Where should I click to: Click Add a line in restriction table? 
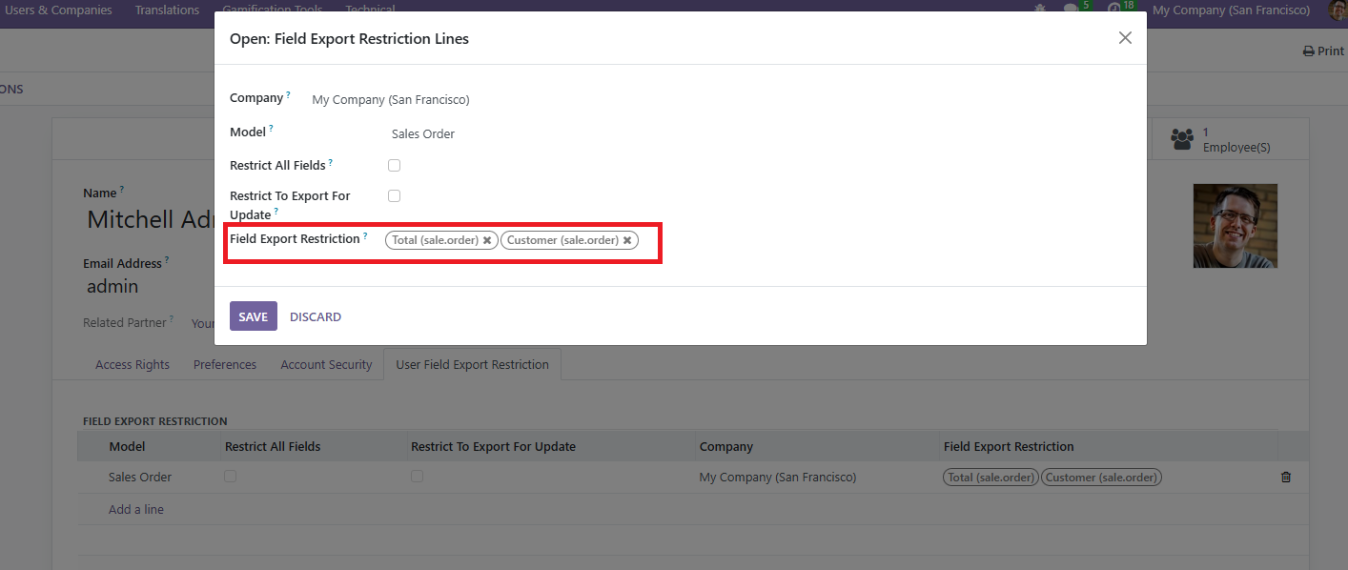(x=136, y=509)
